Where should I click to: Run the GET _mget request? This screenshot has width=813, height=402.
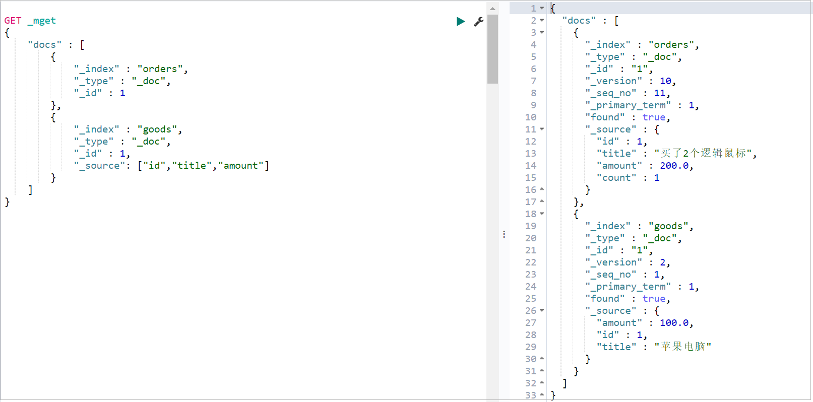pyautogui.click(x=460, y=21)
